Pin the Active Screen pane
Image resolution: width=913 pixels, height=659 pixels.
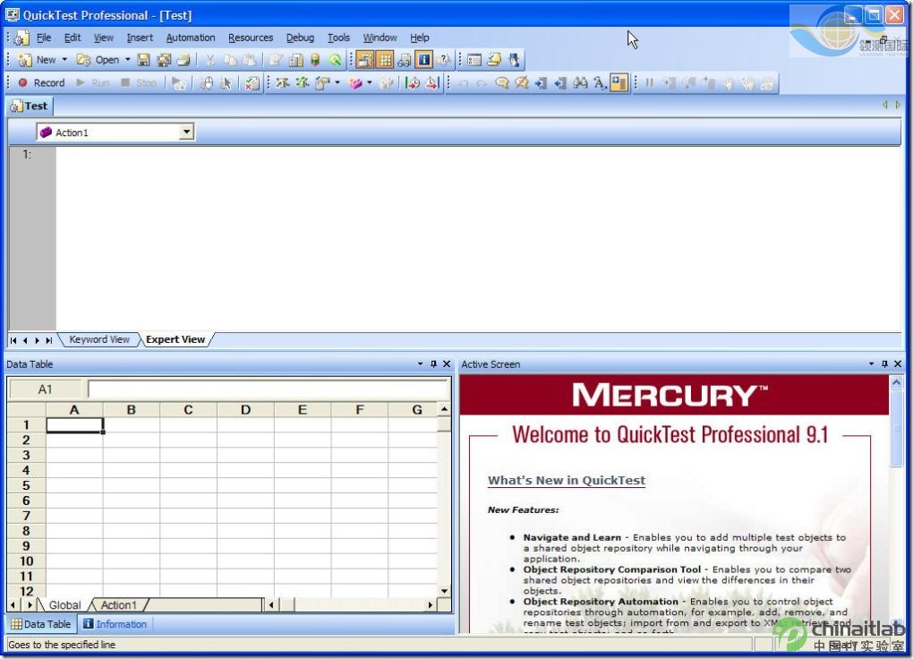884,364
